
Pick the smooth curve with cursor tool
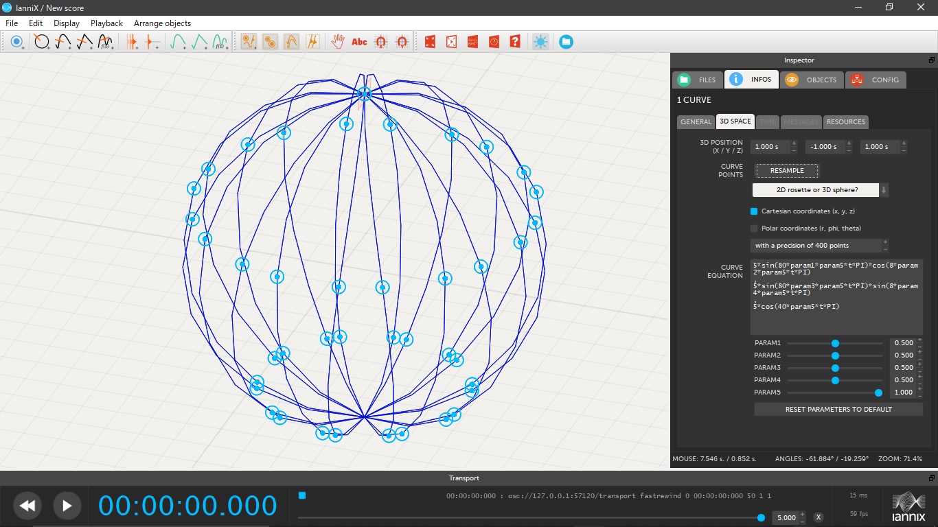(63, 42)
